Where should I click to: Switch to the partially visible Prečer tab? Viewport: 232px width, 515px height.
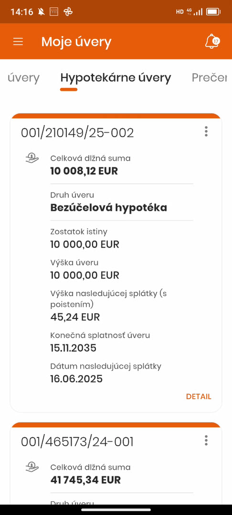click(x=210, y=78)
